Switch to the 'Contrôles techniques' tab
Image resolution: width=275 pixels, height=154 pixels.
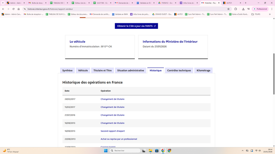[x=179, y=70]
